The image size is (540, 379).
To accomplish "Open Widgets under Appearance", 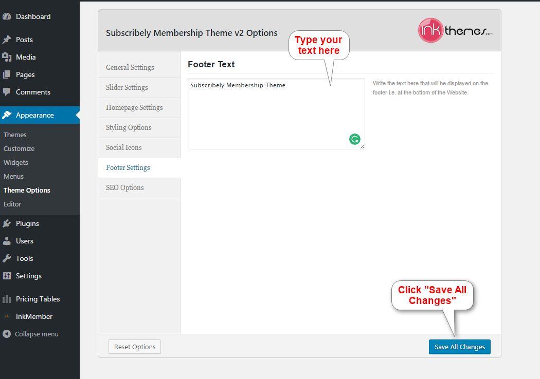I will 16,162.
